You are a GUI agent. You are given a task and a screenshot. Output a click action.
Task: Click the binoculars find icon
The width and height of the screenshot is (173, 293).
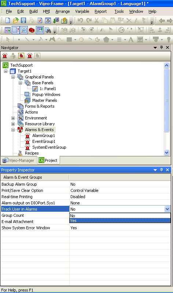[x=48, y=30]
